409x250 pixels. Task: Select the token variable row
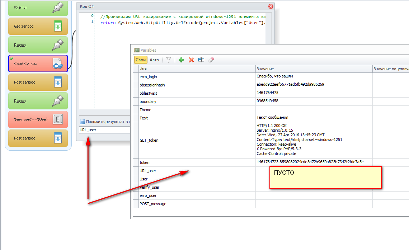[197, 162]
